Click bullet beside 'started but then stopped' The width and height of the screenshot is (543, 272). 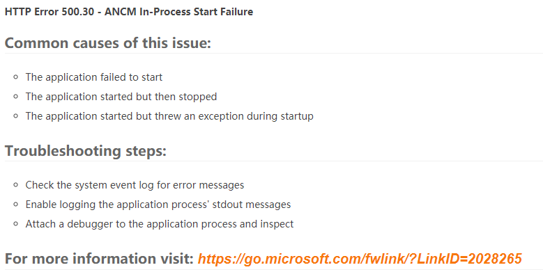[x=15, y=97]
